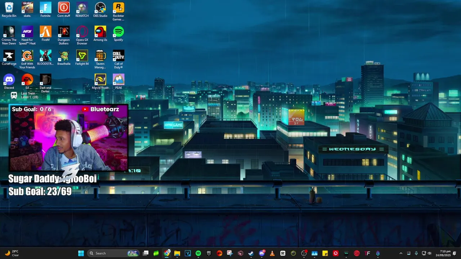461x259 pixels.
Task: Open the EA app taskbar icon
Action: tap(219, 253)
